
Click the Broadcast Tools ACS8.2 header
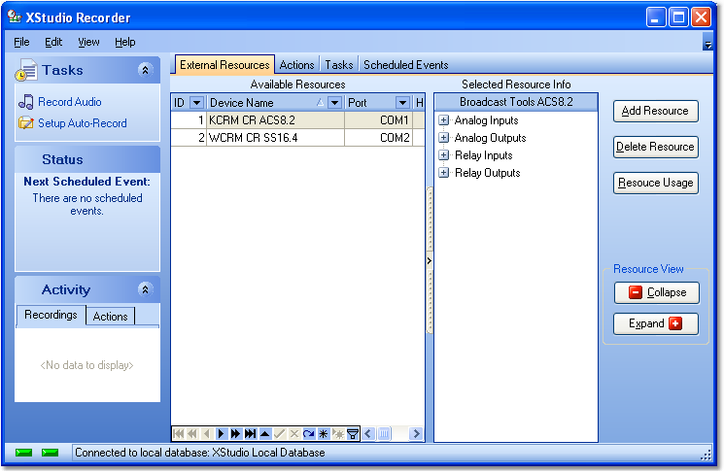point(516,102)
